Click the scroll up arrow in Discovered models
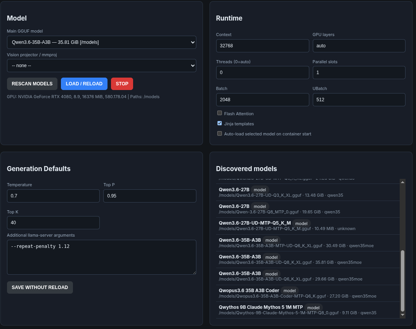 [x=402, y=182]
